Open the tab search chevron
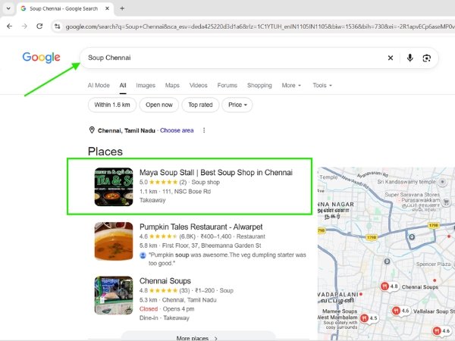 [8, 8]
